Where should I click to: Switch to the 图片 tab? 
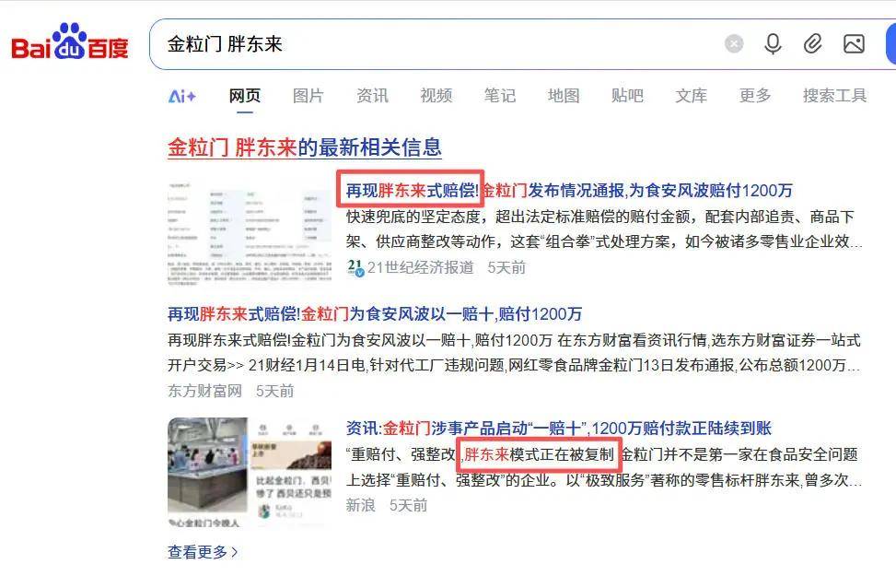tap(308, 96)
